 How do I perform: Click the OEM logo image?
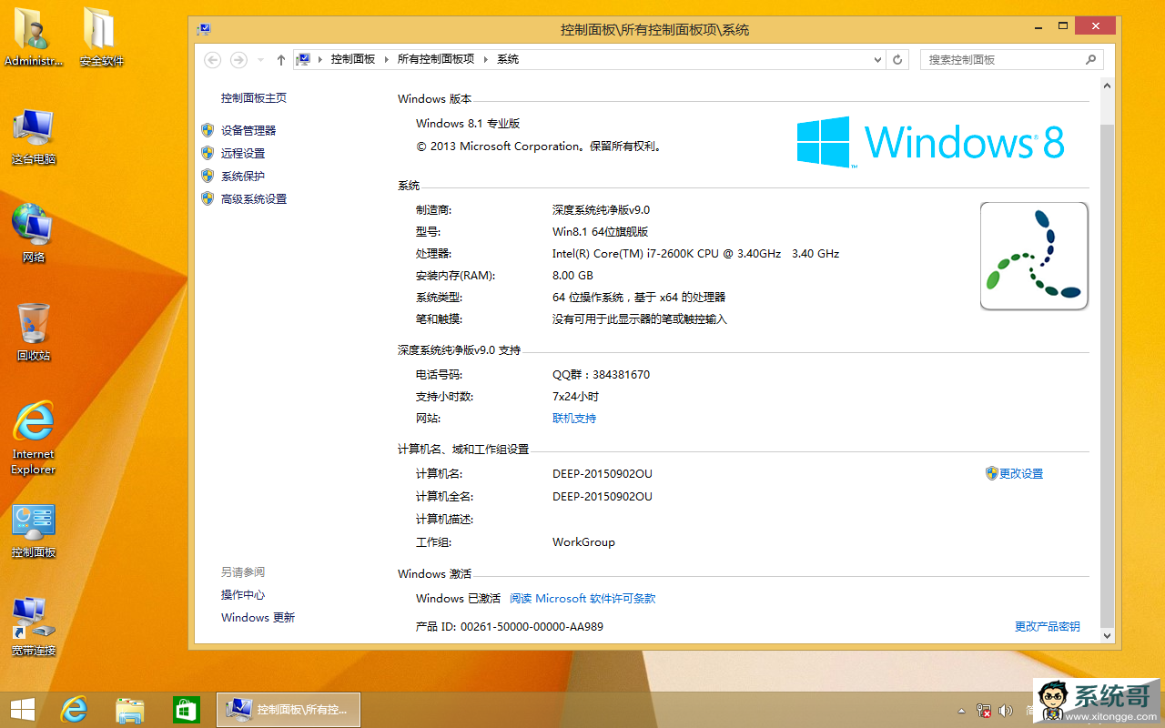[1034, 256]
